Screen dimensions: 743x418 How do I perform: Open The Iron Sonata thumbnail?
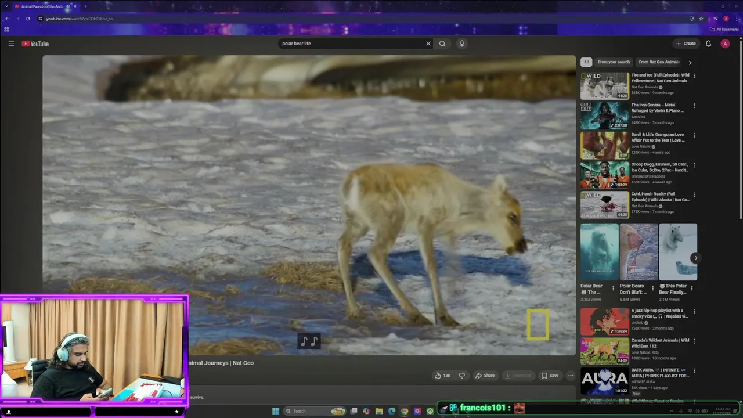click(604, 116)
